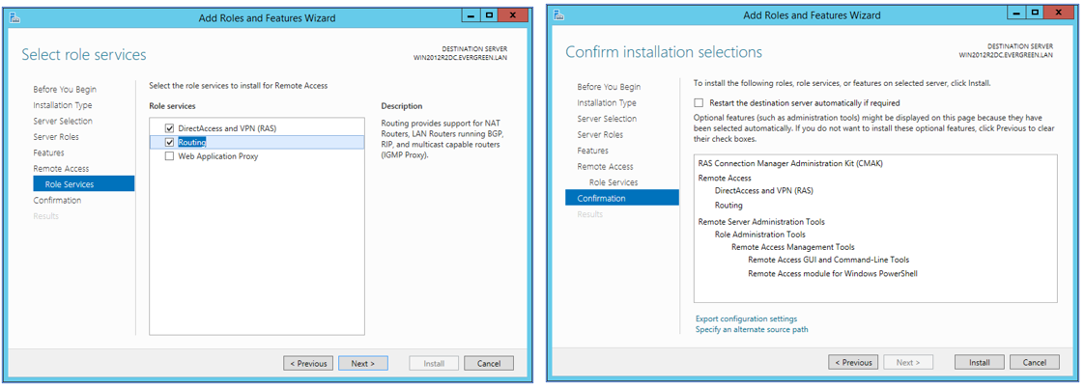Minimize the Select role services wizard window
The image size is (1085, 388).
tap(471, 15)
